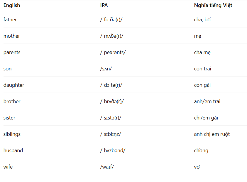
Task: Select the word 'wife' in the table
Action: [x=8, y=167]
